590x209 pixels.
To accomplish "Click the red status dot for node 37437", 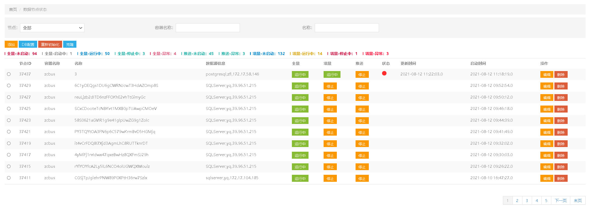I will pos(384,73).
